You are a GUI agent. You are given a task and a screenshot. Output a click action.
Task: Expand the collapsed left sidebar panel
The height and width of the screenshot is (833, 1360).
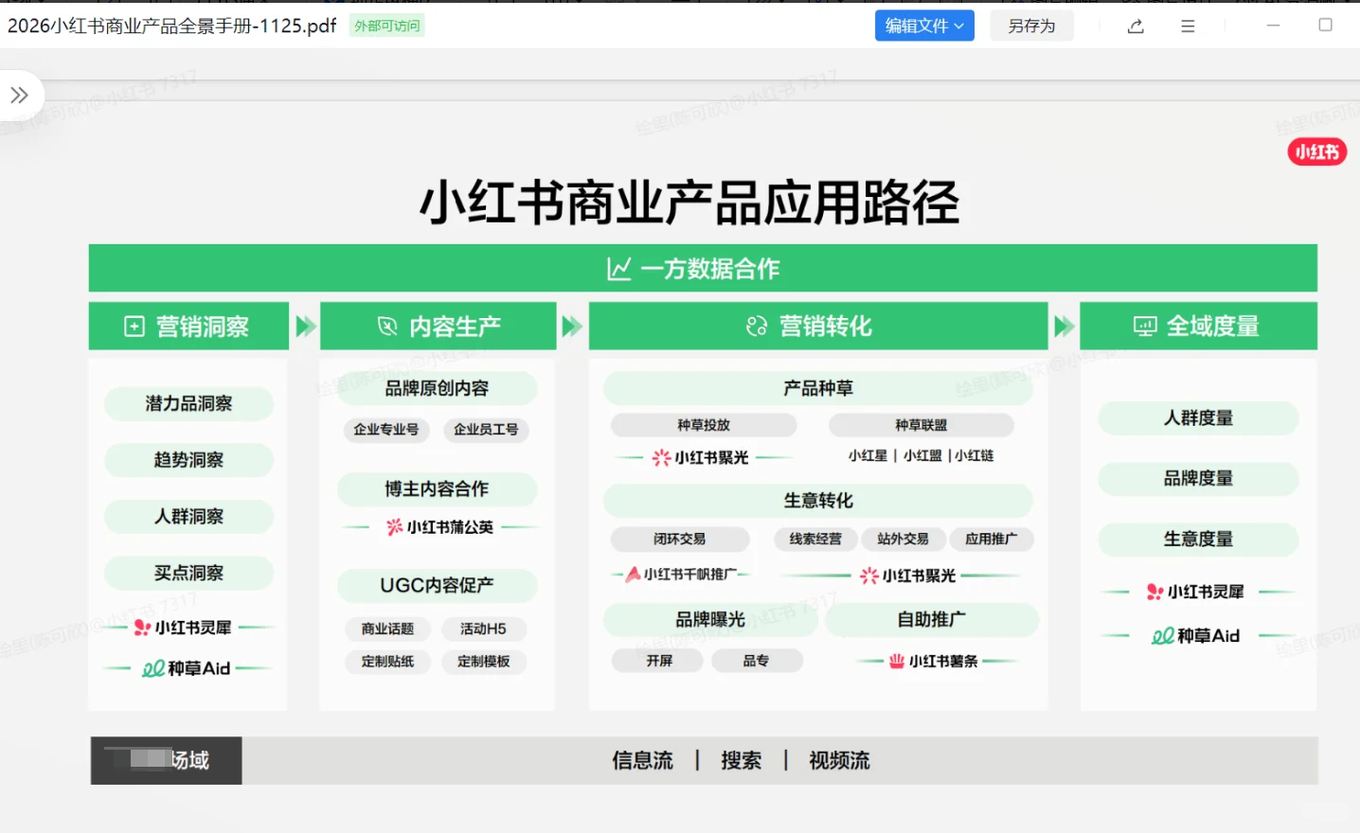tap(18, 95)
